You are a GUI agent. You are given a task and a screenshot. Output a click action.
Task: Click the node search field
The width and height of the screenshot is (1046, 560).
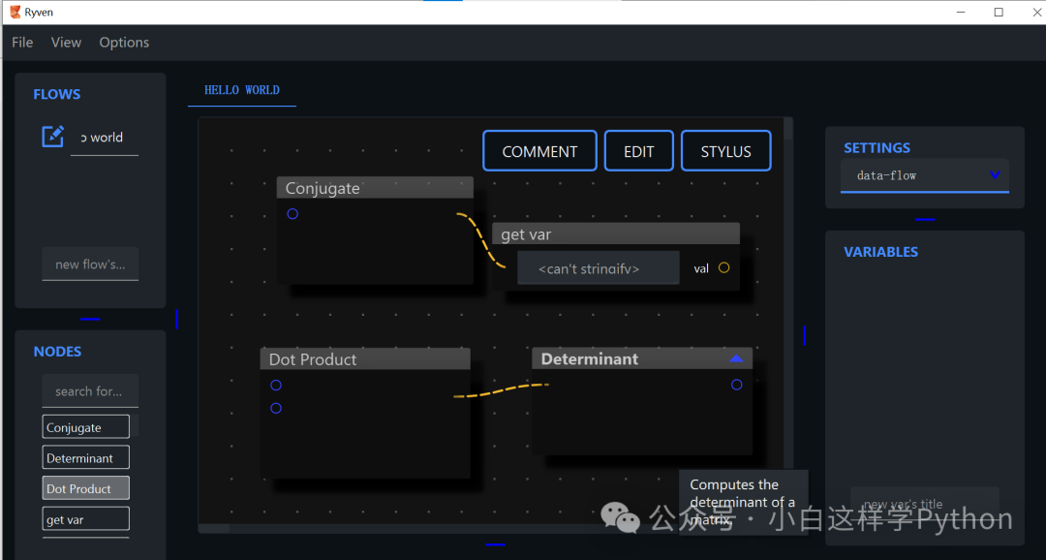(x=90, y=391)
